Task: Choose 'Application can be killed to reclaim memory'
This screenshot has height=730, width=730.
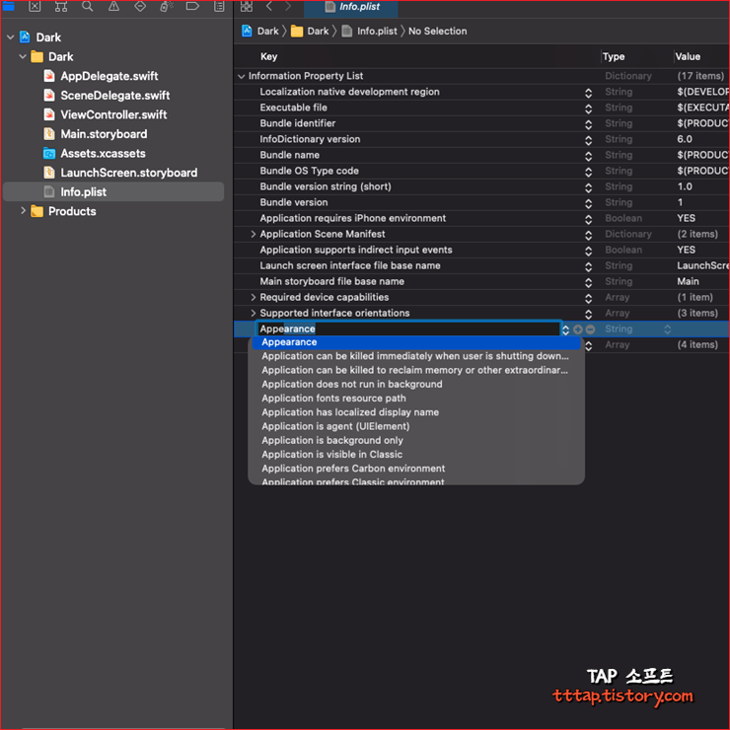Action: coord(414,370)
